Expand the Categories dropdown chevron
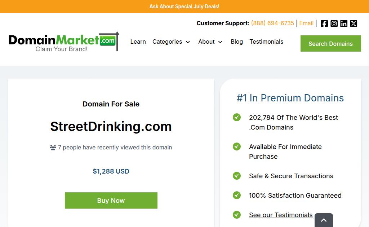 click(x=188, y=42)
